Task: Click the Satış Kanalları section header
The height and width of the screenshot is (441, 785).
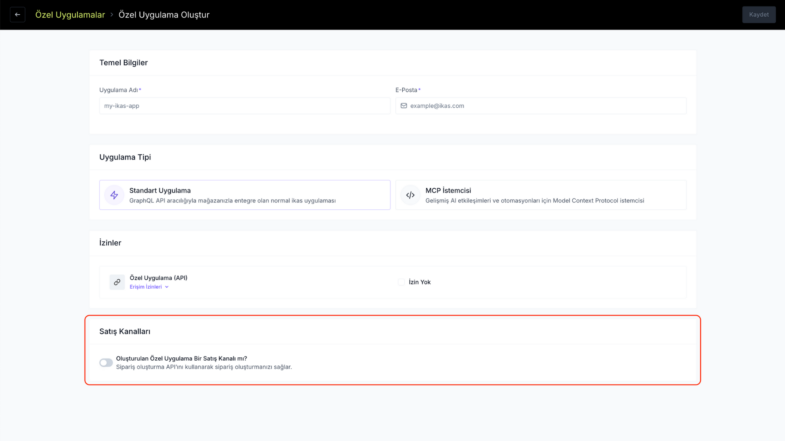Action: pyautogui.click(x=125, y=332)
